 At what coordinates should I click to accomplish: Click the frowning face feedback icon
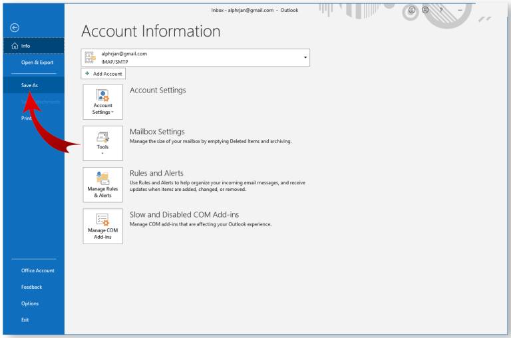pos(425,10)
